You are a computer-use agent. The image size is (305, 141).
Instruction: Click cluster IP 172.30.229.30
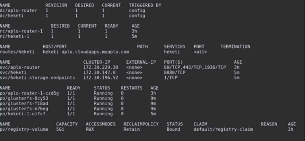(101, 67)
